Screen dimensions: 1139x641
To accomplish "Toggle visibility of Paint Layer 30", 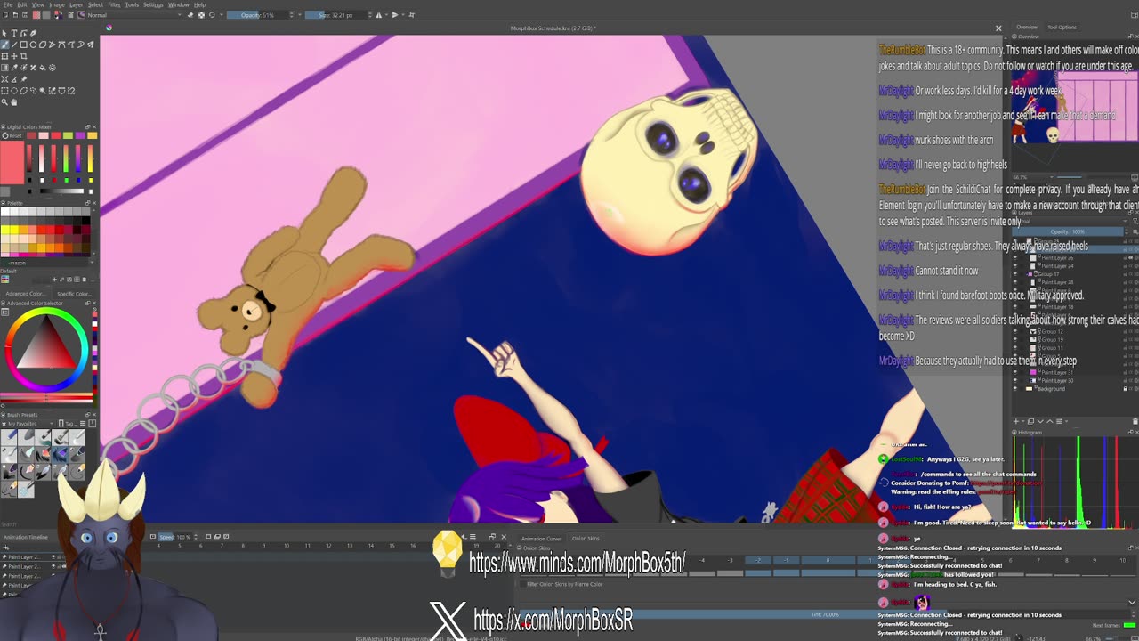I will tap(1015, 381).
